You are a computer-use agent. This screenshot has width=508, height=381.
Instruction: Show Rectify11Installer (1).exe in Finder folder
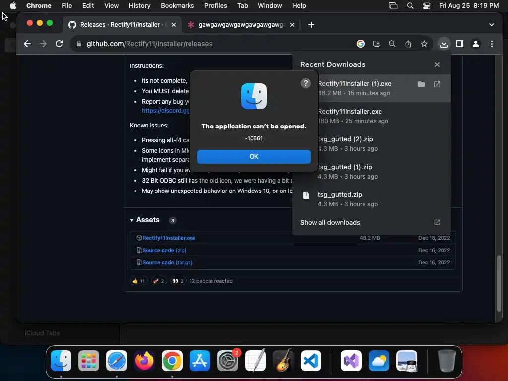pos(421,84)
